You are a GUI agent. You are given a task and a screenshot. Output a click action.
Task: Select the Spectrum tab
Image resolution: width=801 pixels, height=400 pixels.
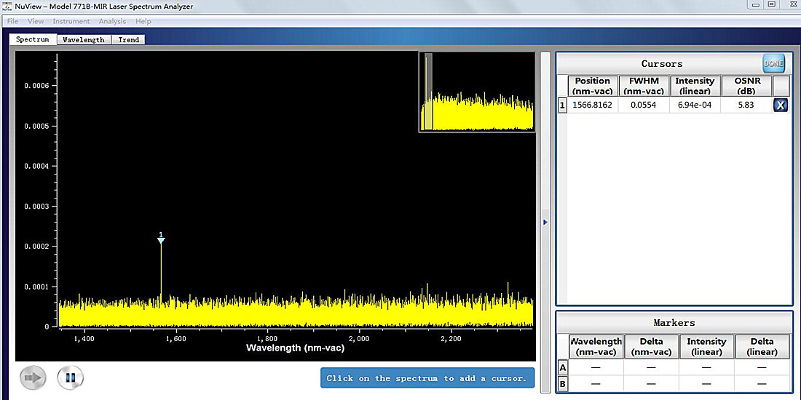[33, 39]
